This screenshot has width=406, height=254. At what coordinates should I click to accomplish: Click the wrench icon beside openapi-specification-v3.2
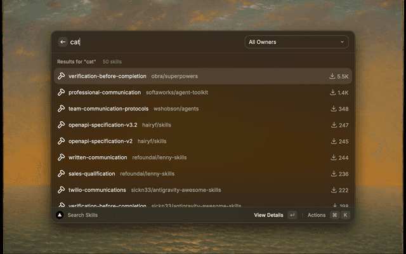(x=62, y=125)
